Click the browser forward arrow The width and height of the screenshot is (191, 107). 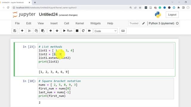pos(3,8)
